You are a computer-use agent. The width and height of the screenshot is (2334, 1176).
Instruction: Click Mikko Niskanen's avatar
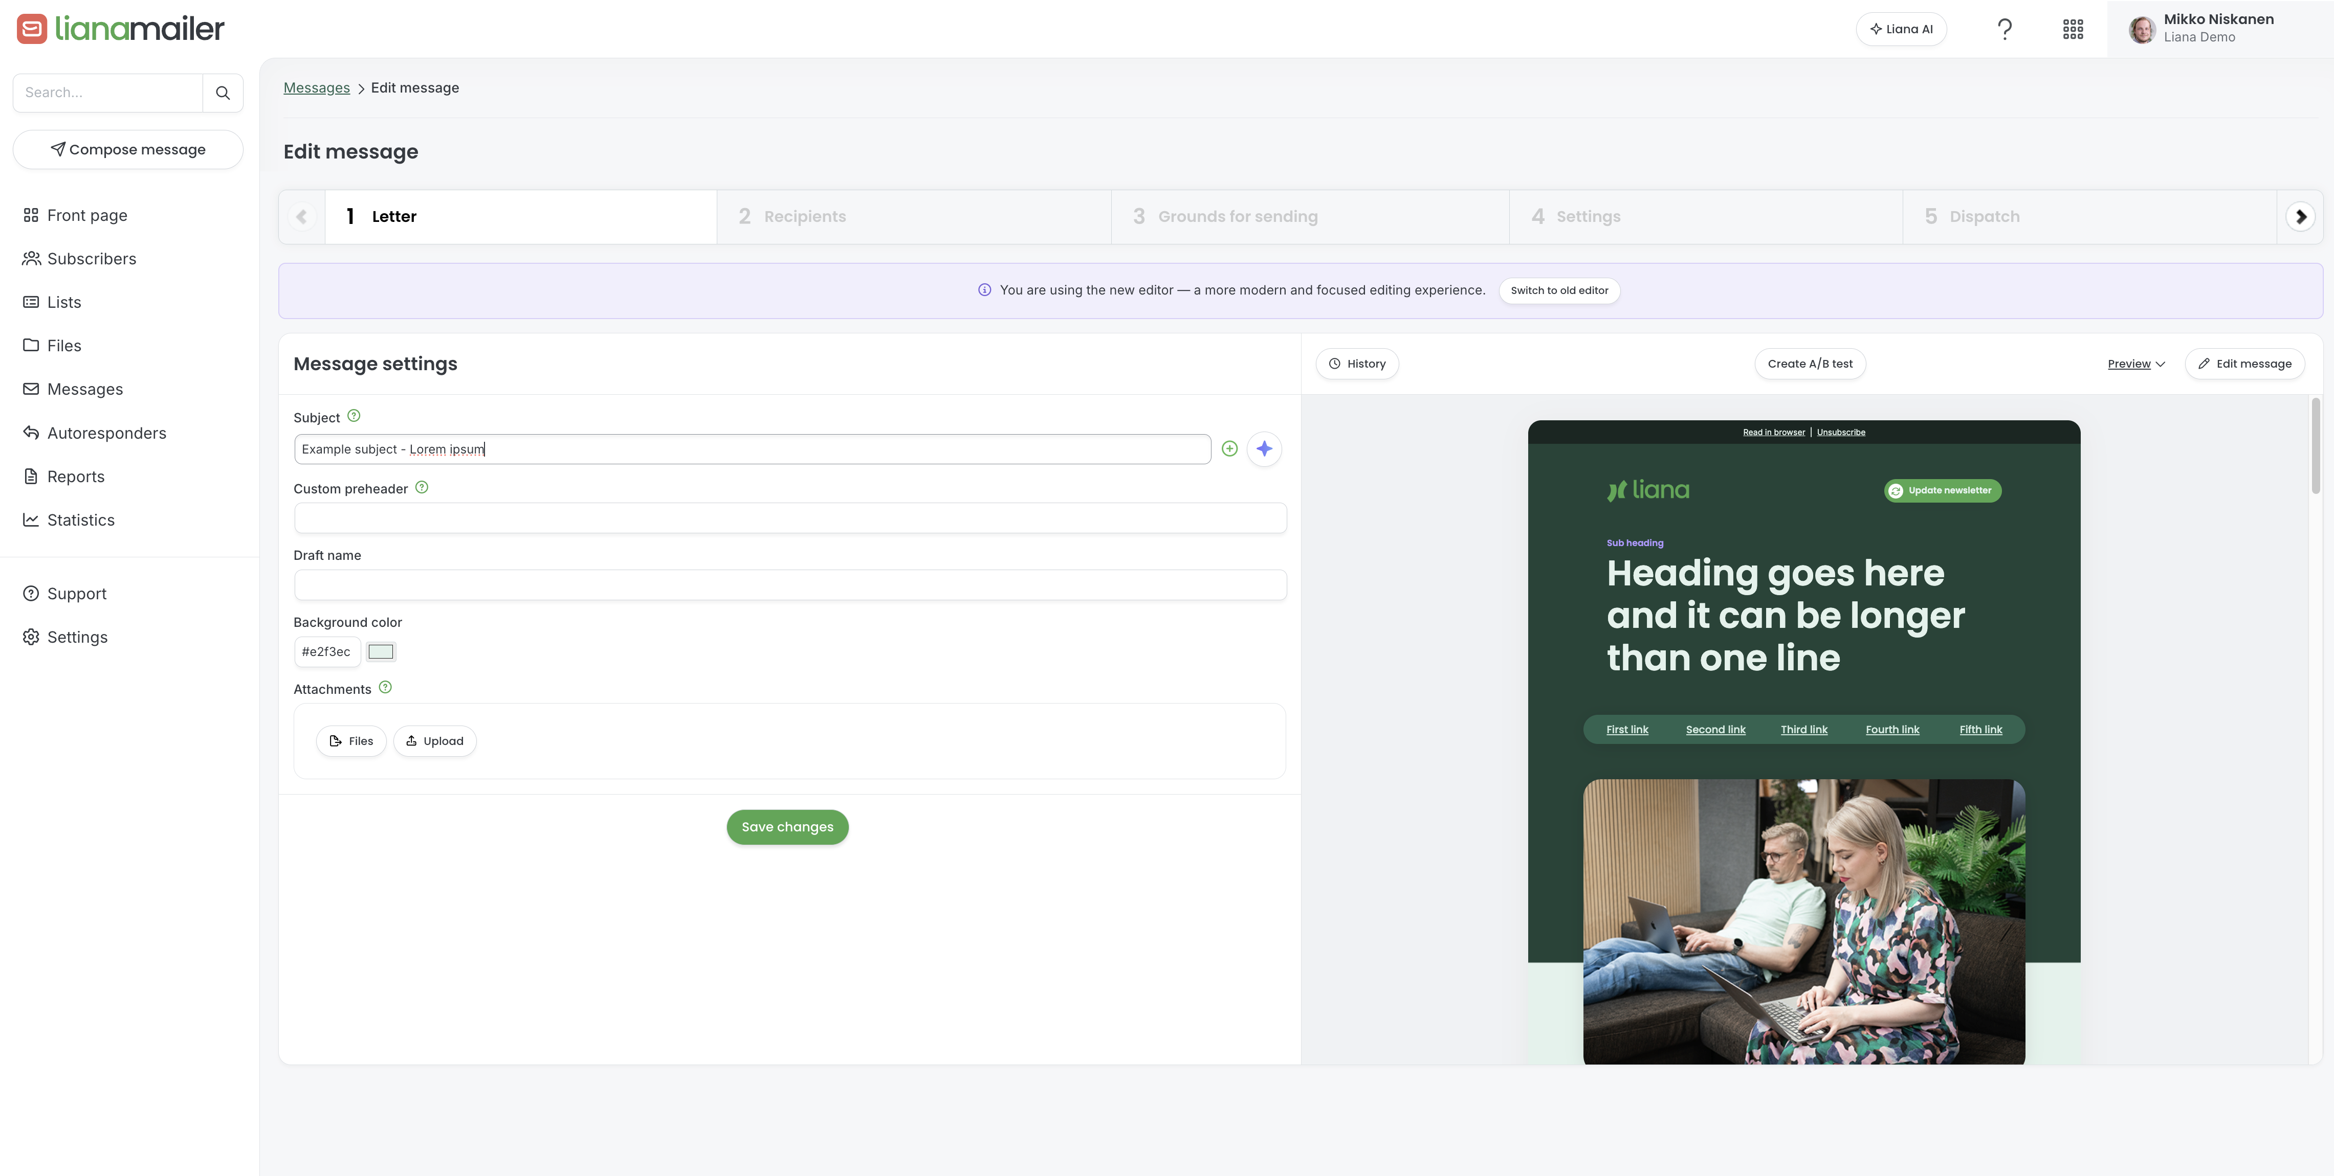pos(2142,30)
